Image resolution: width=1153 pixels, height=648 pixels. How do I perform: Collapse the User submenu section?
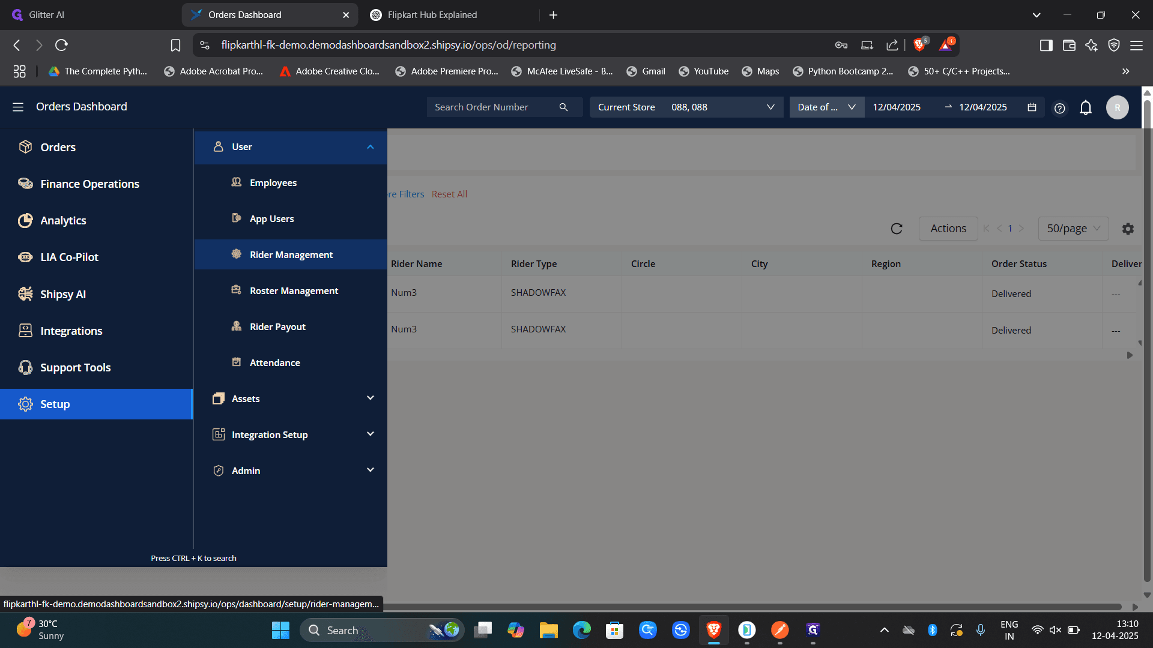(x=290, y=146)
